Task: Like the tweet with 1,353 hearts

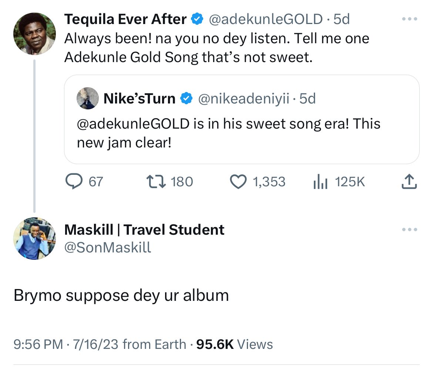Action: coord(238,182)
